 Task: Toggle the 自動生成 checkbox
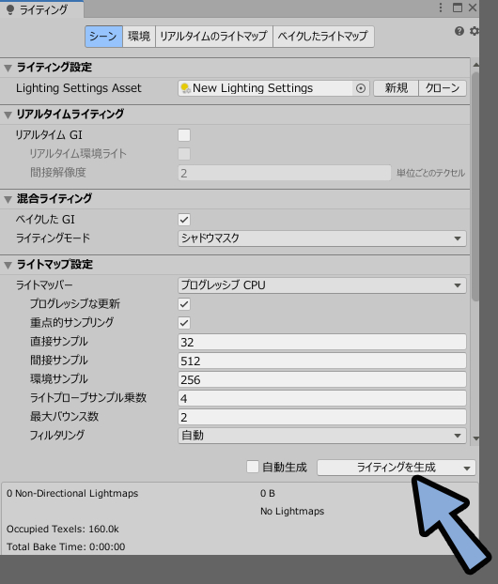(253, 467)
